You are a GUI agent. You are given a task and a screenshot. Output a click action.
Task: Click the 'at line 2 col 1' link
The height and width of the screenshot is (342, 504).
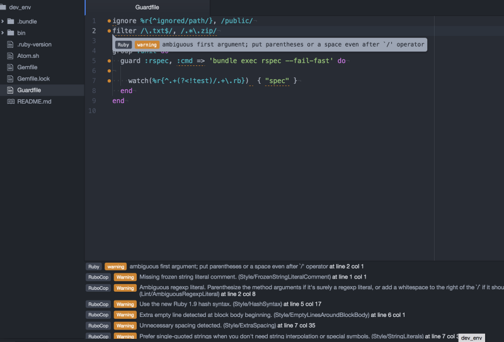(x=346, y=267)
